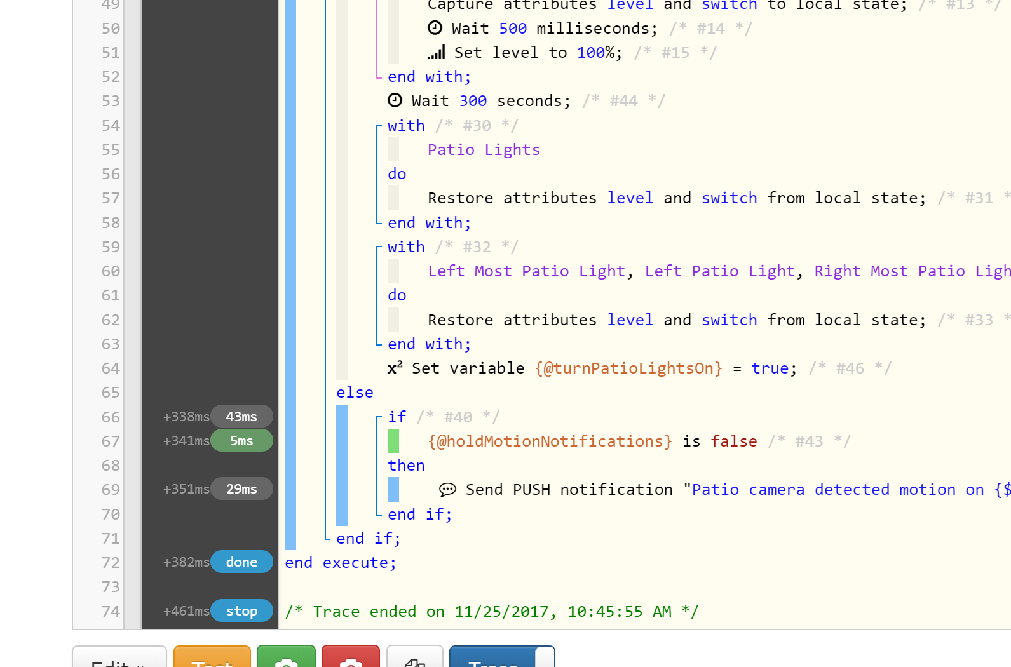Click the 100% level value

coord(595,53)
